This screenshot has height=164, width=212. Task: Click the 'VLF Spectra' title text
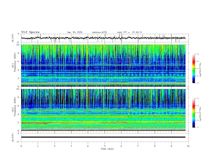(30, 32)
